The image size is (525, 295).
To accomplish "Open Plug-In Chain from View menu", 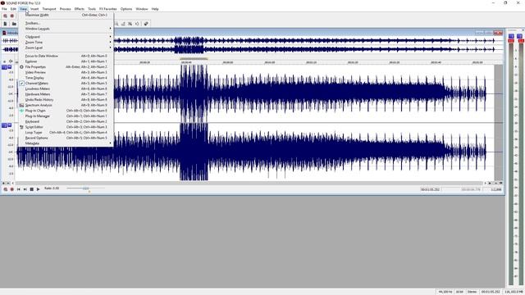I will coord(66,111).
